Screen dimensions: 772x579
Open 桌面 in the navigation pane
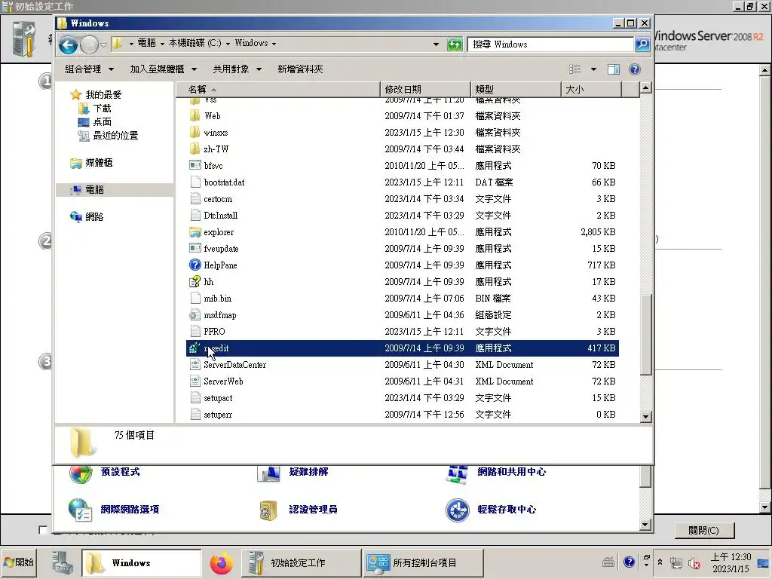pyautogui.click(x=102, y=121)
